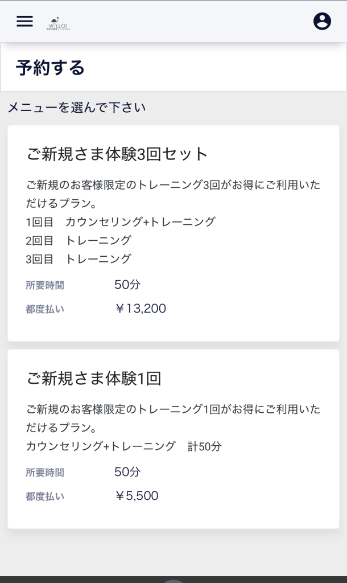Click 所要時間 label in the 体験1回 card
This screenshot has height=583, width=347.
(x=45, y=472)
